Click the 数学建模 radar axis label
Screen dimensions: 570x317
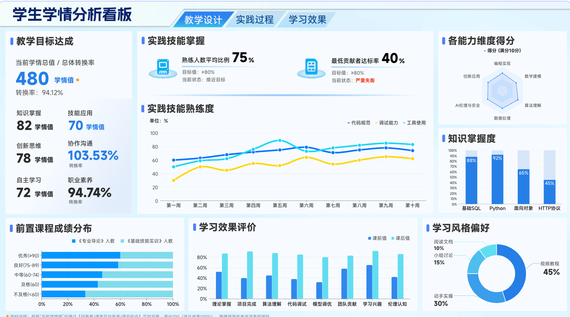click(533, 76)
